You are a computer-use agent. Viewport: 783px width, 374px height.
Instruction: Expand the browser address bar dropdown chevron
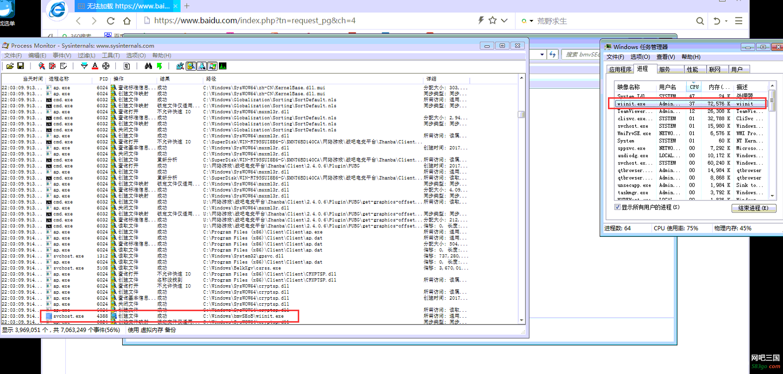pos(504,20)
